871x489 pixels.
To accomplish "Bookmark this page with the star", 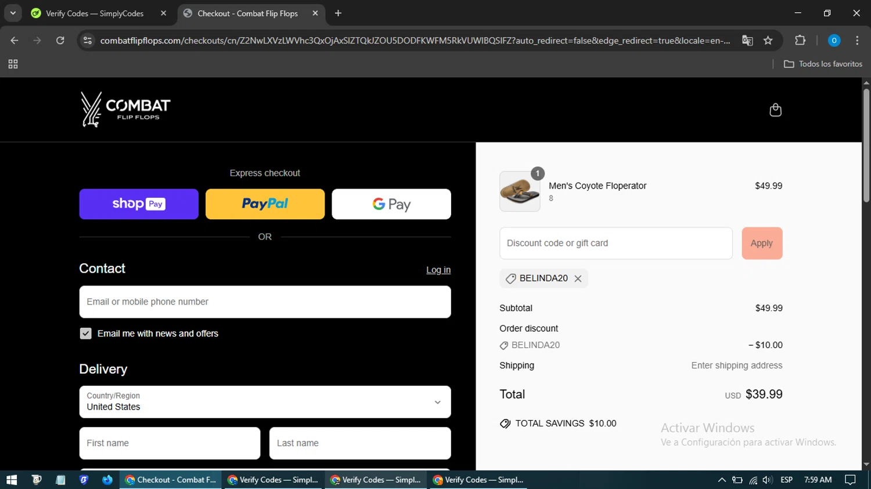I will pos(768,41).
